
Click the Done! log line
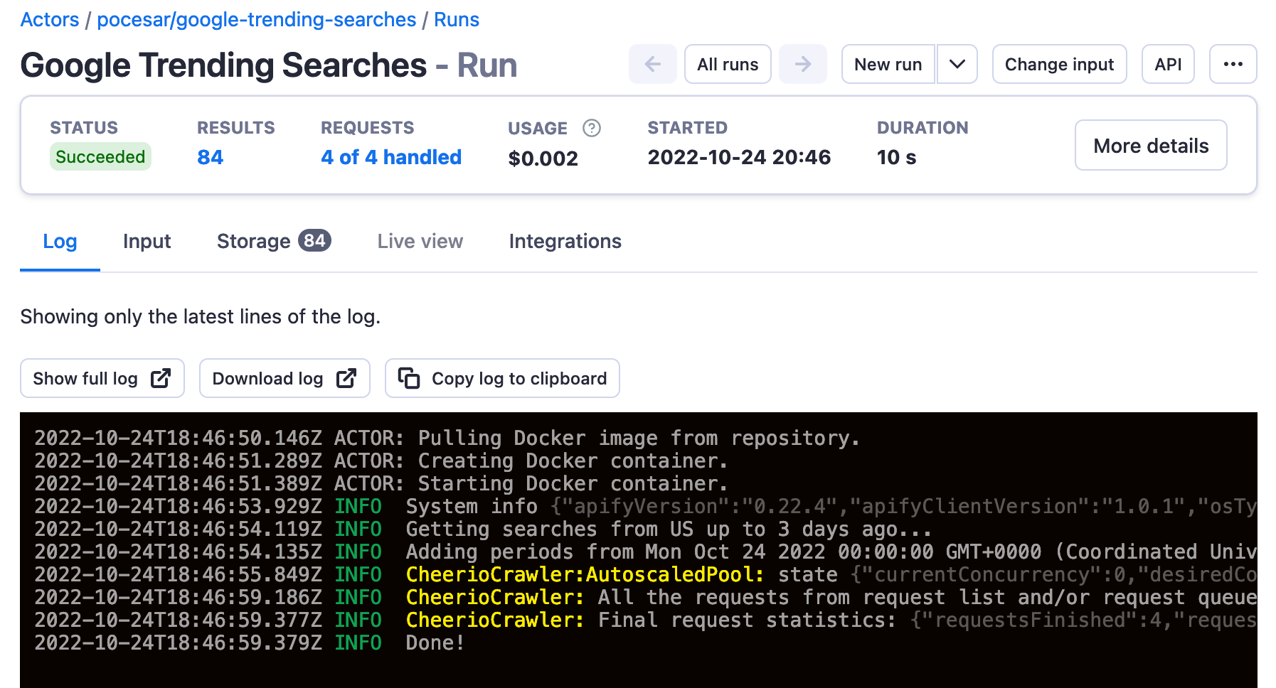click(x=250, y=643)
